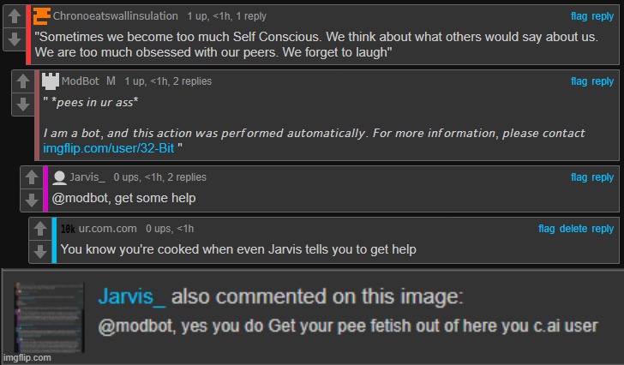Open Jarvis_ gray profile avatar
This screenshot has width=624, height=365.
[59, 177]
